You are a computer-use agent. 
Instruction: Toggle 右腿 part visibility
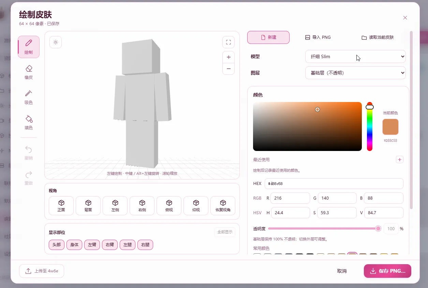145,245
